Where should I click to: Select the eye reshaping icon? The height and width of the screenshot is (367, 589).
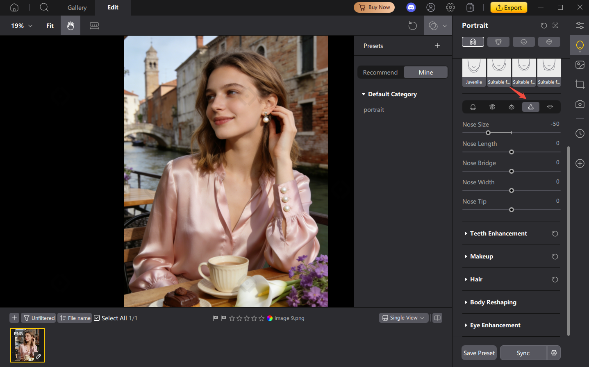511,107
